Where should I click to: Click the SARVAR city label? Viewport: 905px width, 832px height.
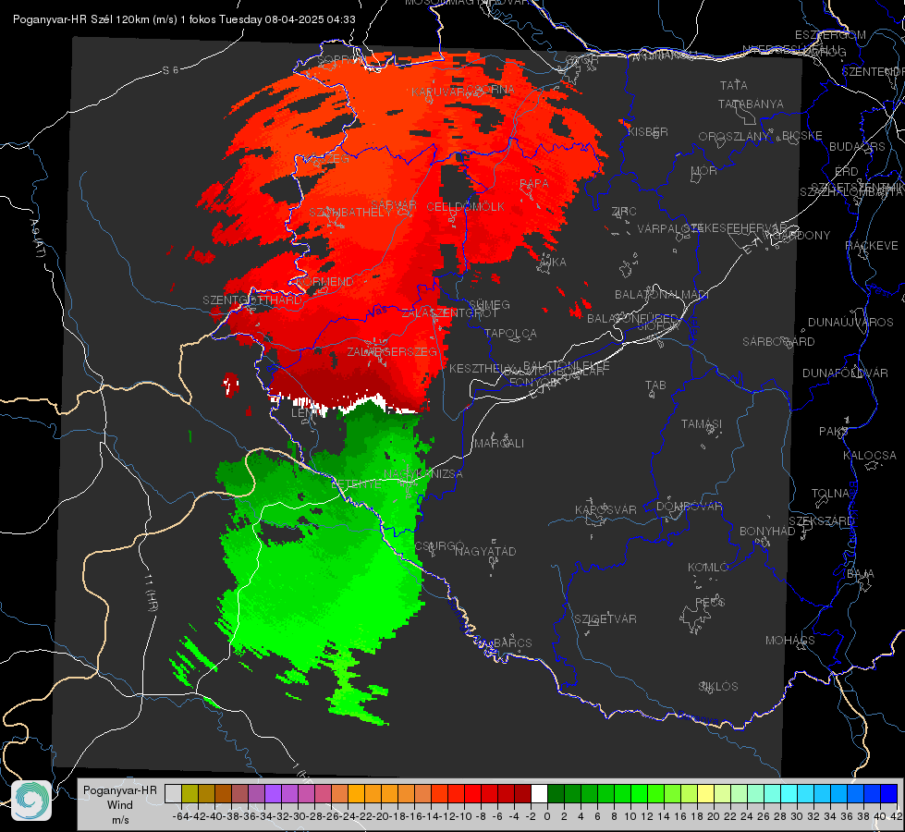[x=394, y=205]
